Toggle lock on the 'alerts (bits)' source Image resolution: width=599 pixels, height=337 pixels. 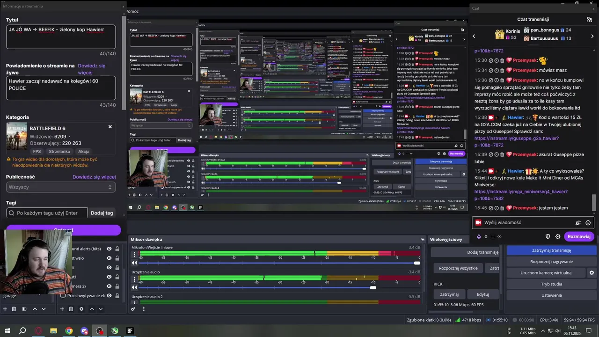117,249
